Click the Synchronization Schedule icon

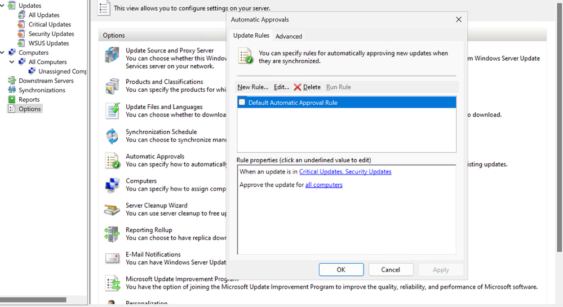(x=112, y=136)
